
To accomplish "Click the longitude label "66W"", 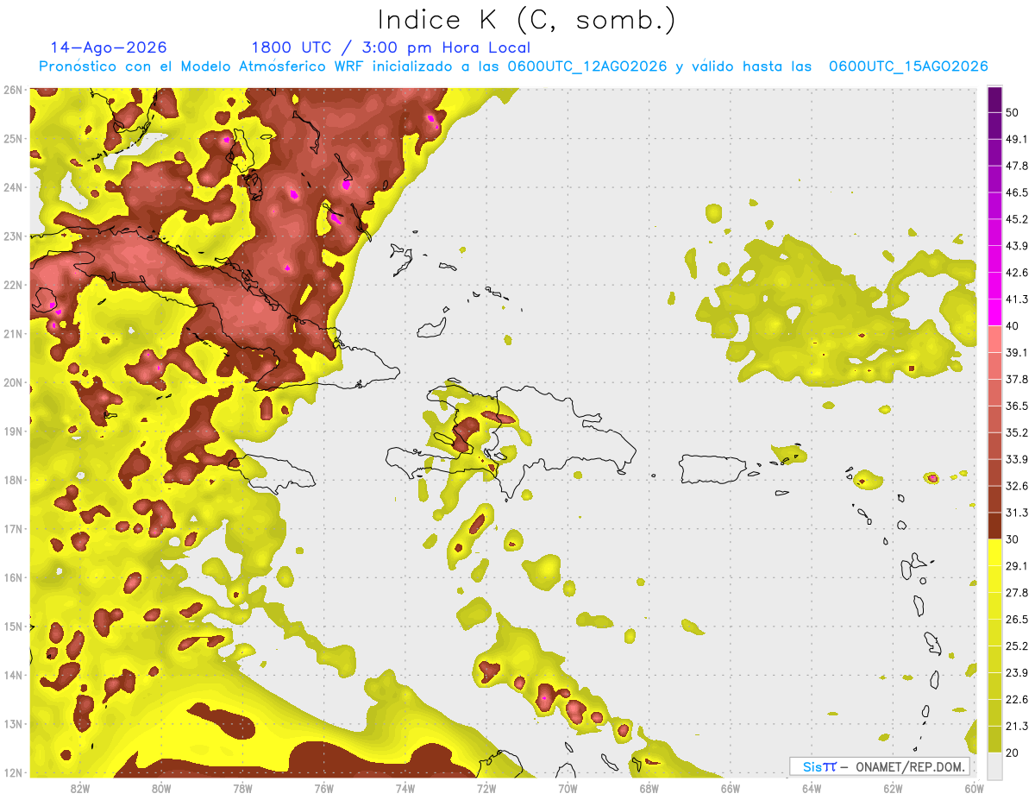I will (731, 788).
